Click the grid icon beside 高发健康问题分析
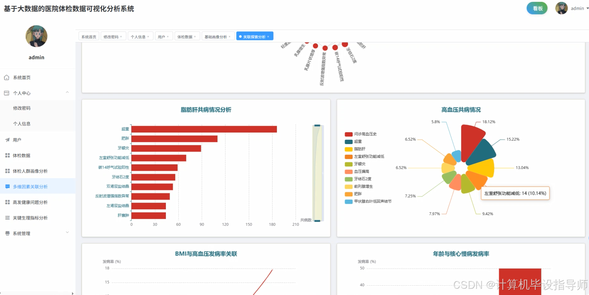This screenshot has width=589, height=295. tap(7, 202)
